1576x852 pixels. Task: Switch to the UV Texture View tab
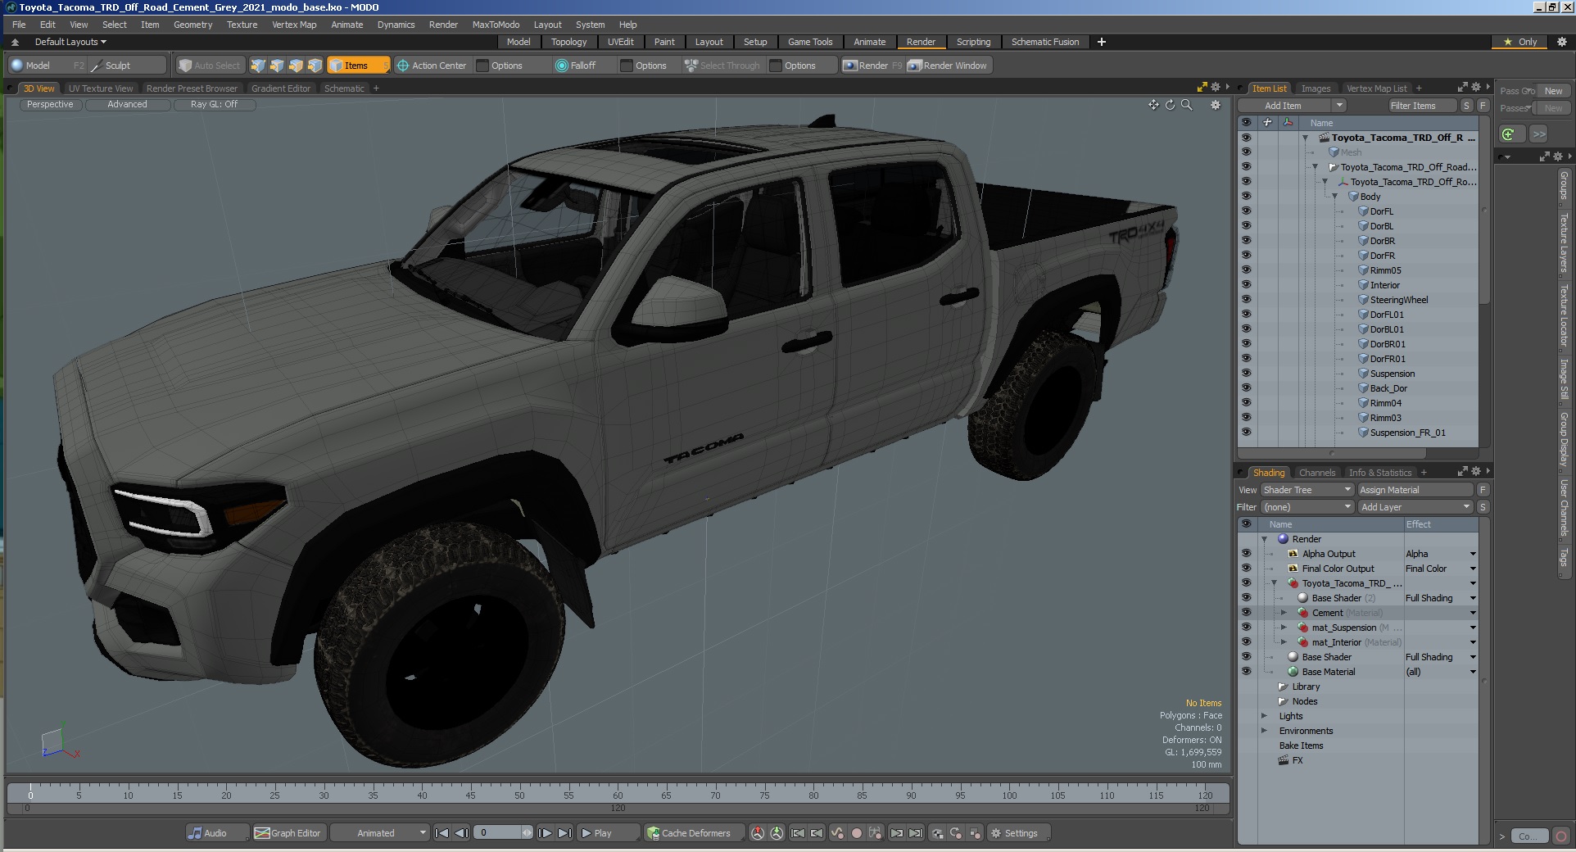point(100,88)
